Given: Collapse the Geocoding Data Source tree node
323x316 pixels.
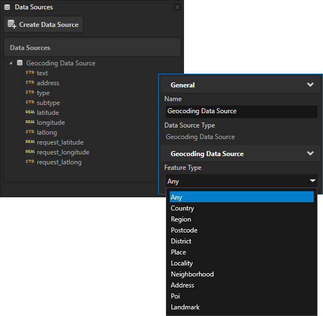Looking at the screenshot, I should (11, 63).
